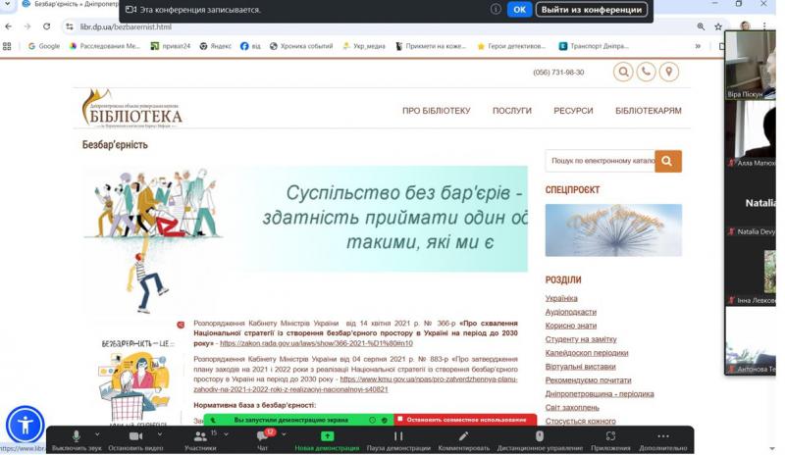785x455 pixels.
Task: Open Remote control (Дистанционное управление)
Action: (x=539, y=436)
